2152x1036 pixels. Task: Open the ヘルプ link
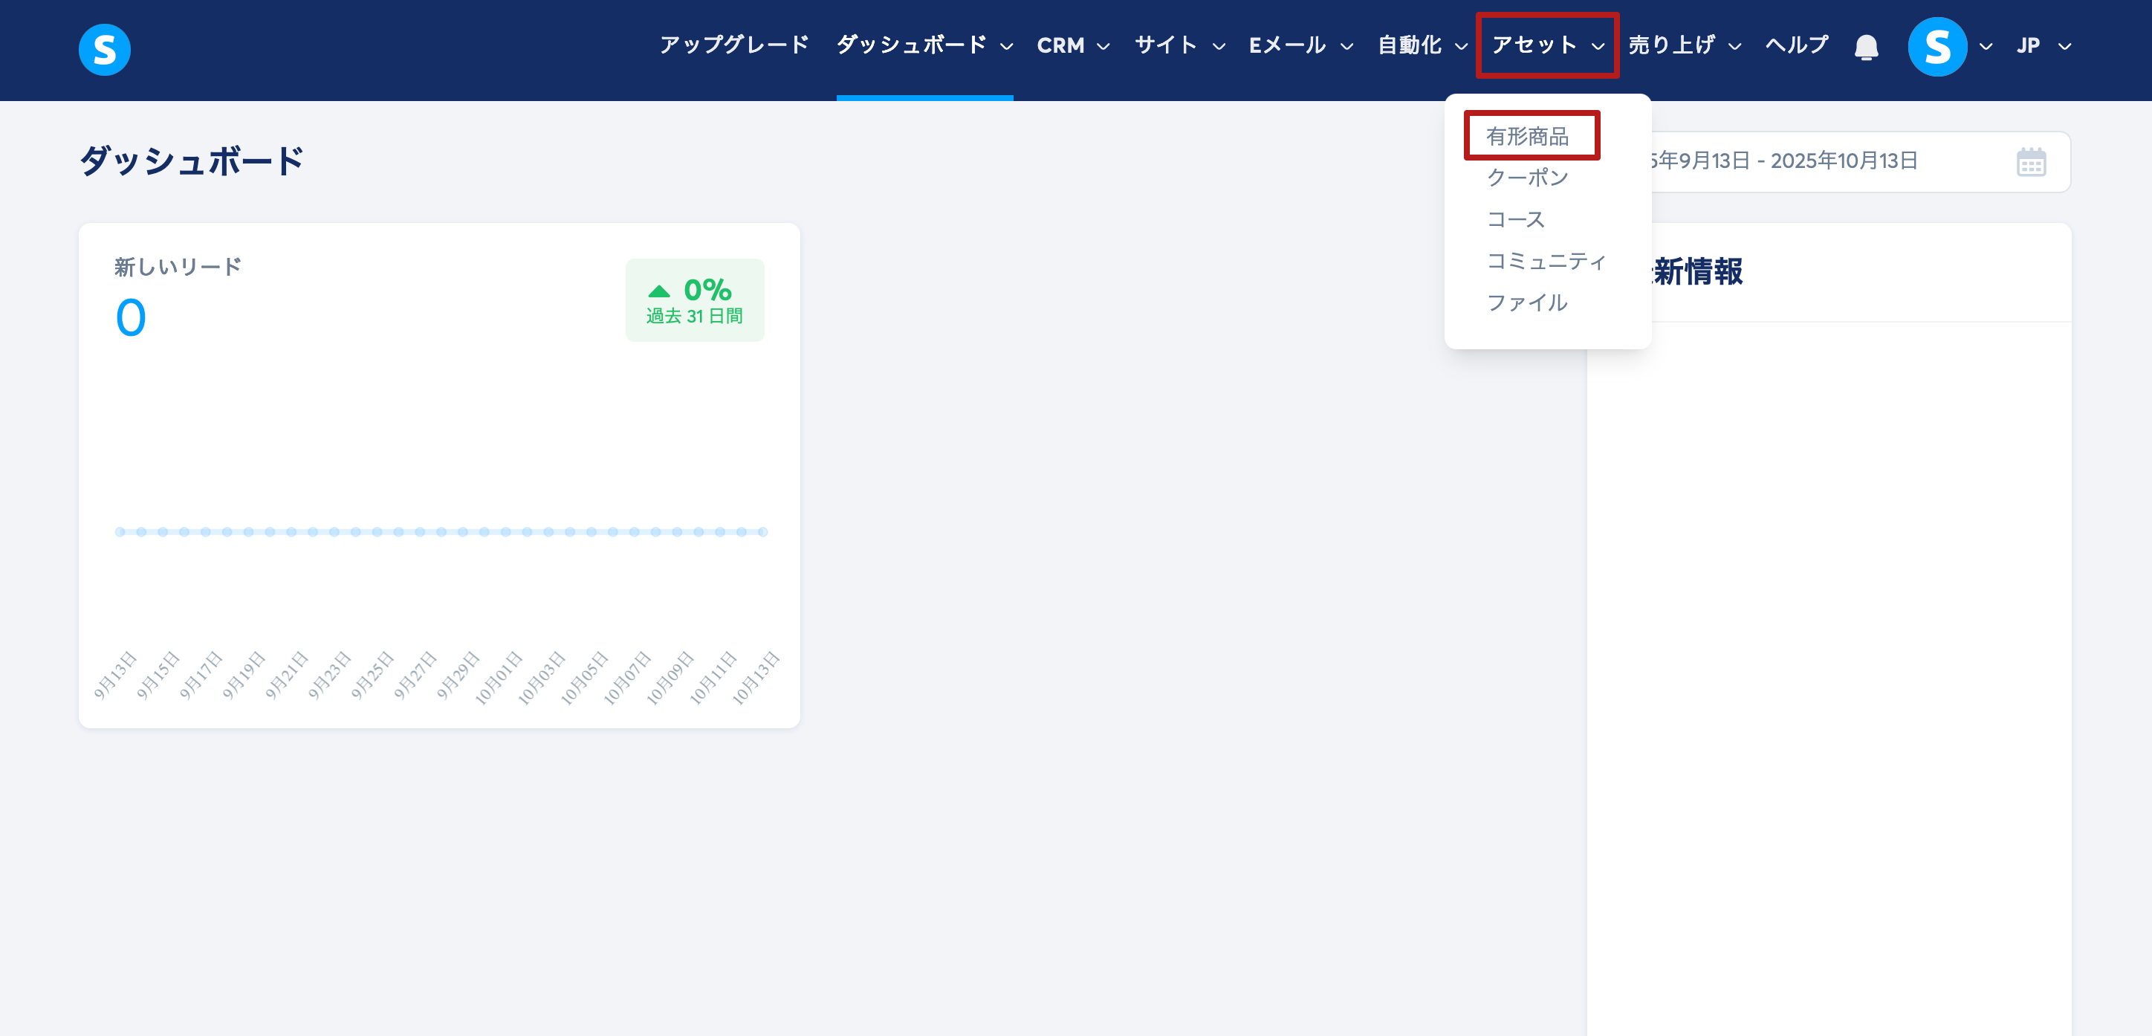coord(1796,46)
